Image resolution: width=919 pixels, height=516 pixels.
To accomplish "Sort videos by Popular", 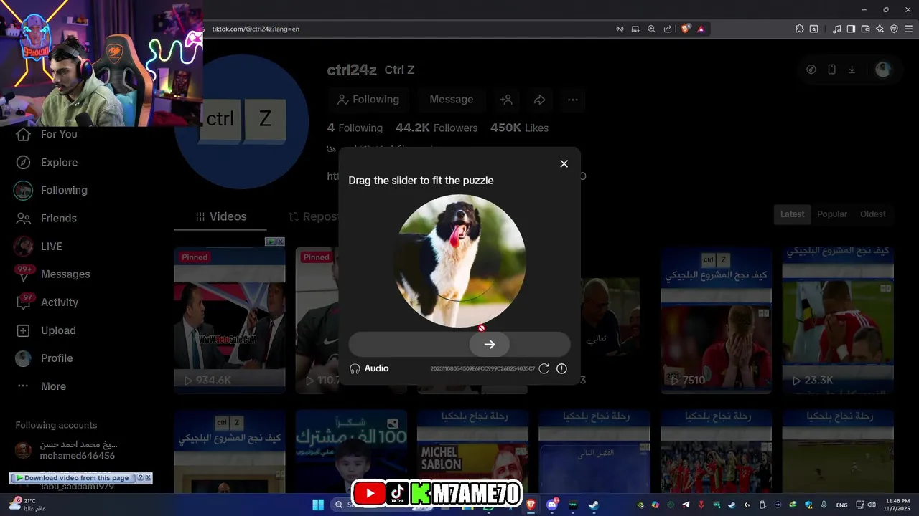I will [x=832, y=214].
